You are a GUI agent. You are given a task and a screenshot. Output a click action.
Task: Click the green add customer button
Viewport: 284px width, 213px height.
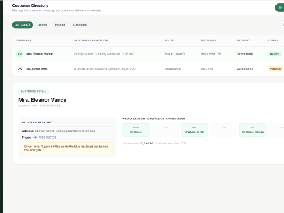[x=279, y=8]
